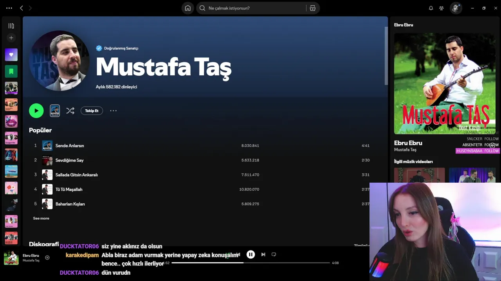The image size is (501, 281).
Task: Toggle the repeat button
Action: (274, 254)
